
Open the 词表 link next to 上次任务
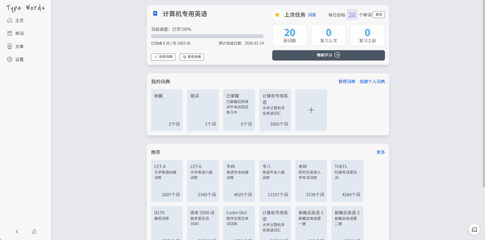[311, 15]
